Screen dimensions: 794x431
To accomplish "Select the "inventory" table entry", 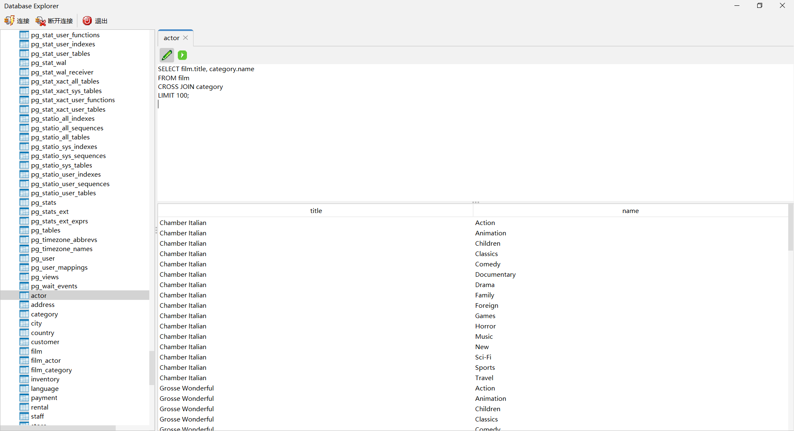I will pos(45,379).
